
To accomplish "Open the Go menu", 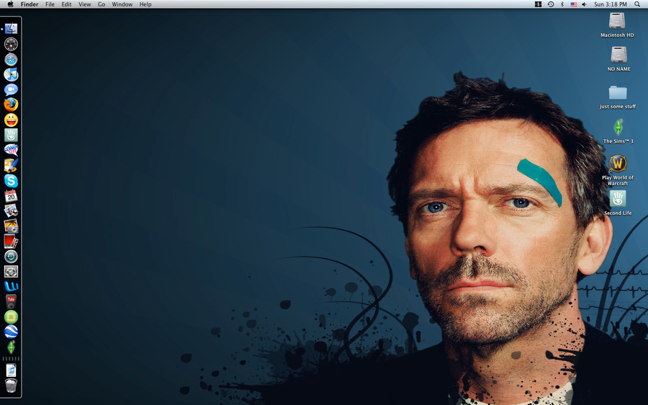I will (102, 4).
